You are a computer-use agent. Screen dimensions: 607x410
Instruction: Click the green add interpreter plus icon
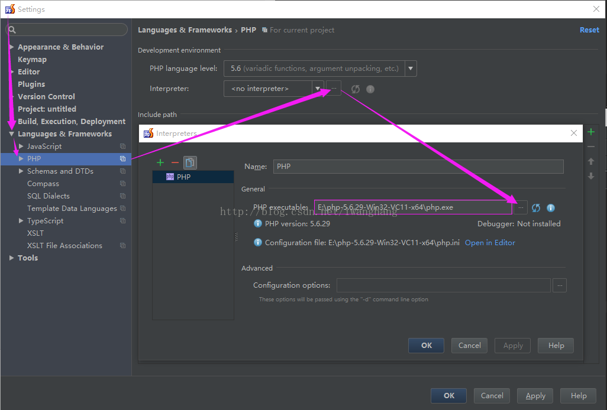pyautogui.click(x=160, y=162)
